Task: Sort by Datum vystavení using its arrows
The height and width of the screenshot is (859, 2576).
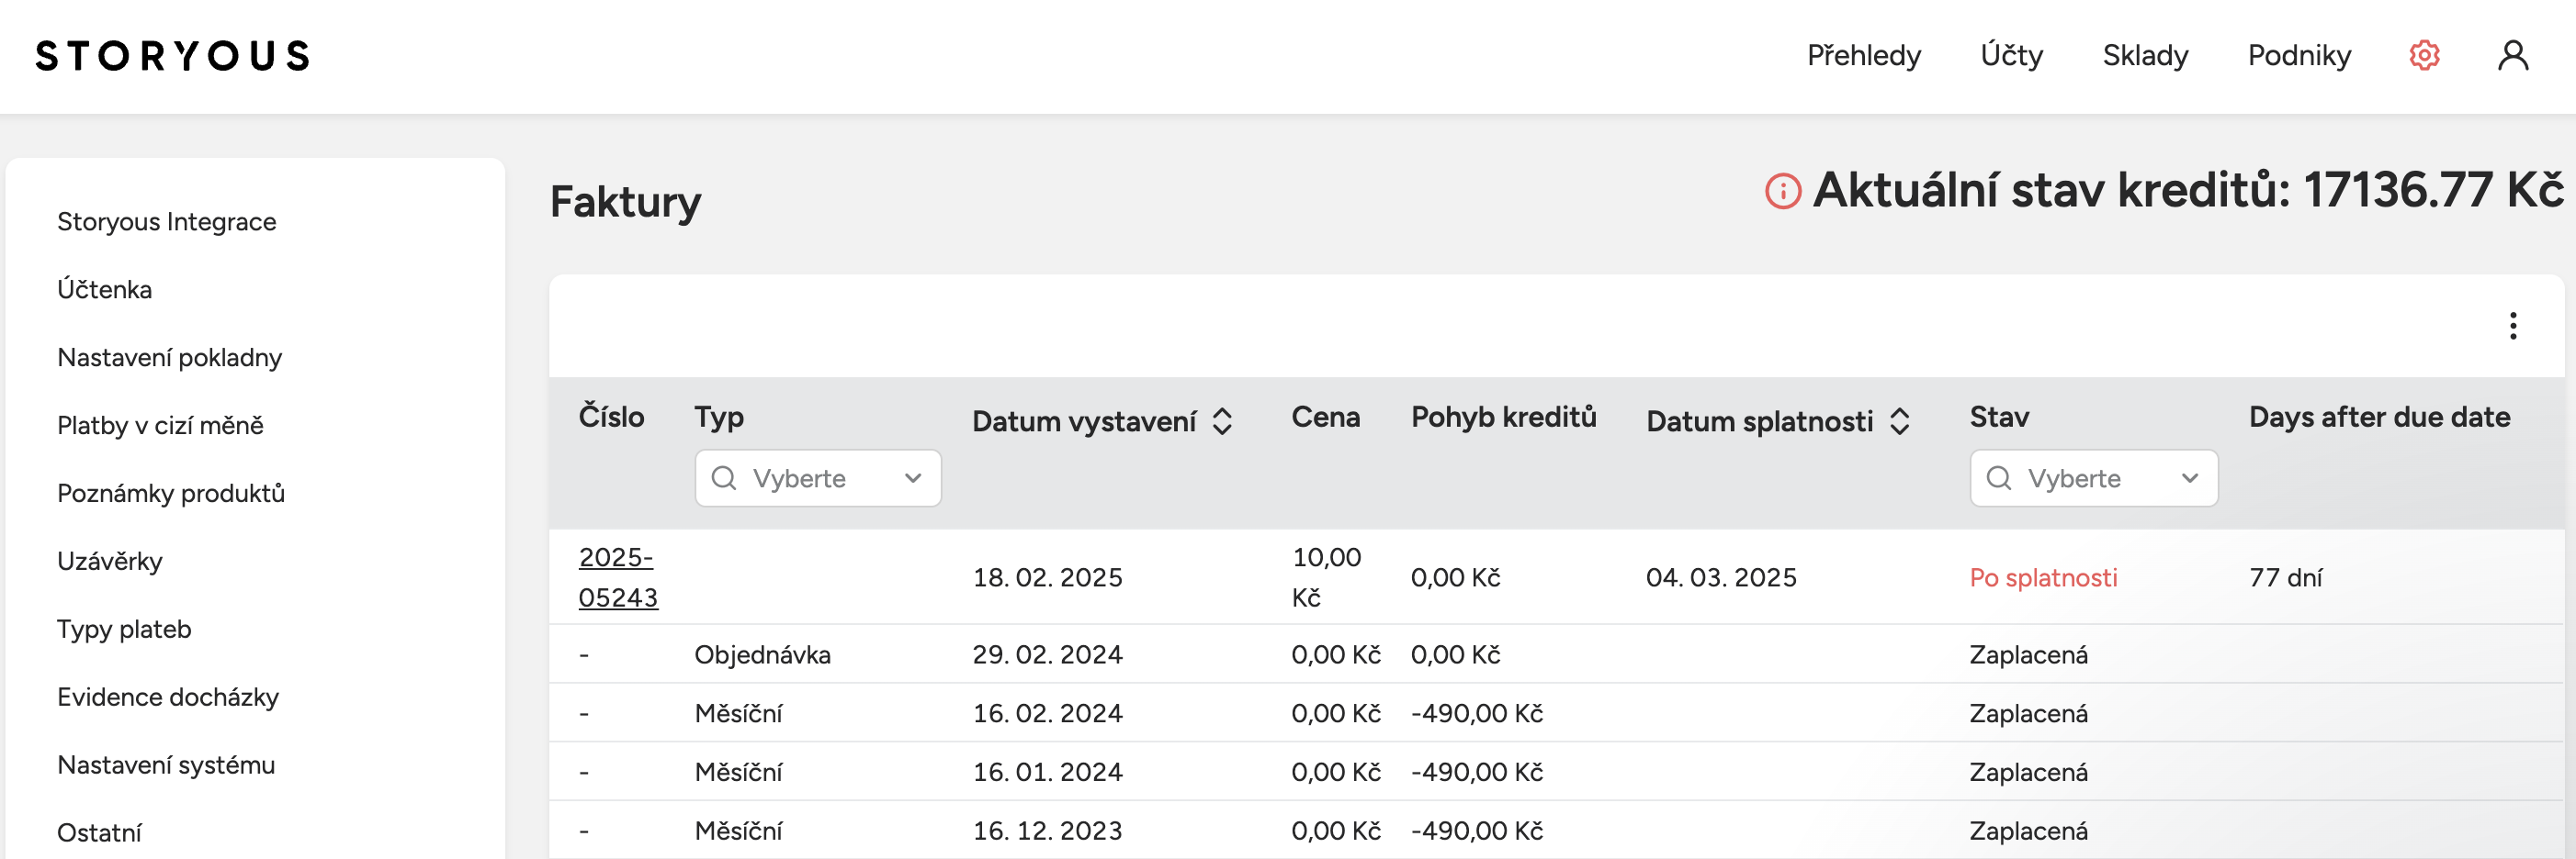Action: pyautogui.click(x=1224, y=421)
